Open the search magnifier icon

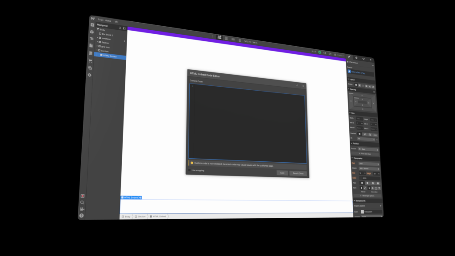point(82,203)
